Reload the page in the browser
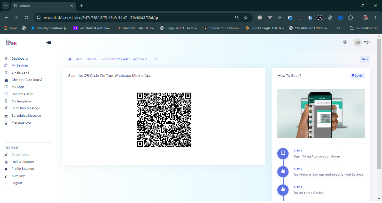 point(26,17)
